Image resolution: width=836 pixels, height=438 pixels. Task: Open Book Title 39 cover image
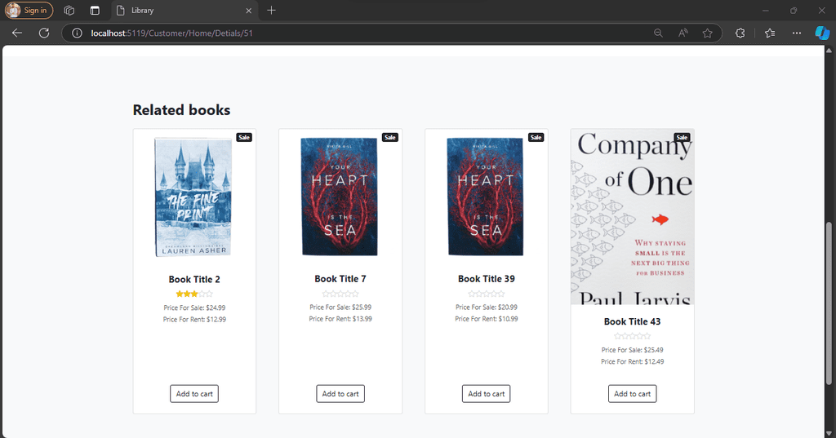click(x=486, y=197)
